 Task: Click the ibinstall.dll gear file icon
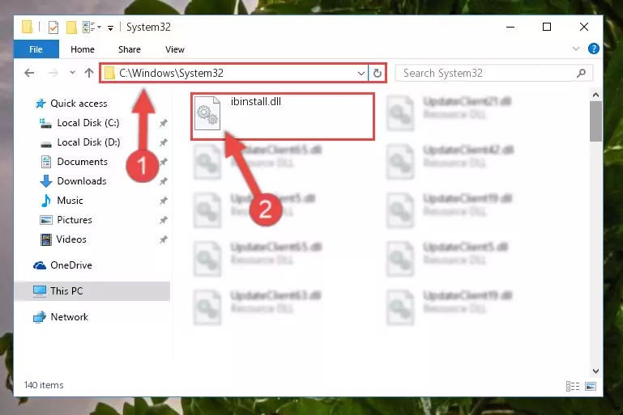click(207, 113)
